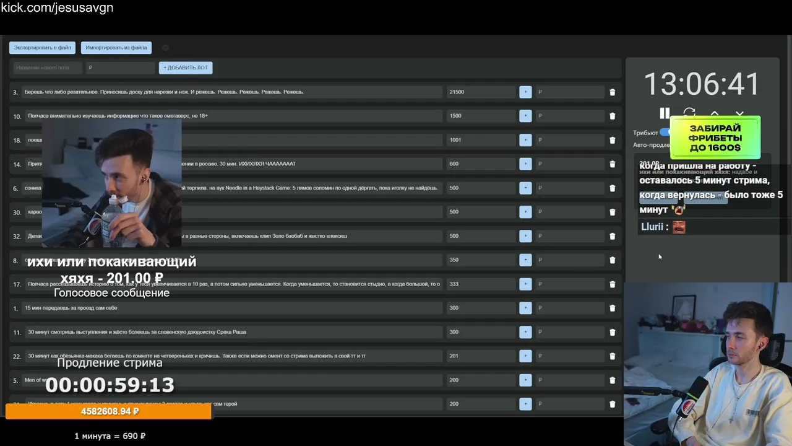This screenshot has width=792, height=446.
Task: Click plus button on lot 8 row
Action: [x=525, y=260]
